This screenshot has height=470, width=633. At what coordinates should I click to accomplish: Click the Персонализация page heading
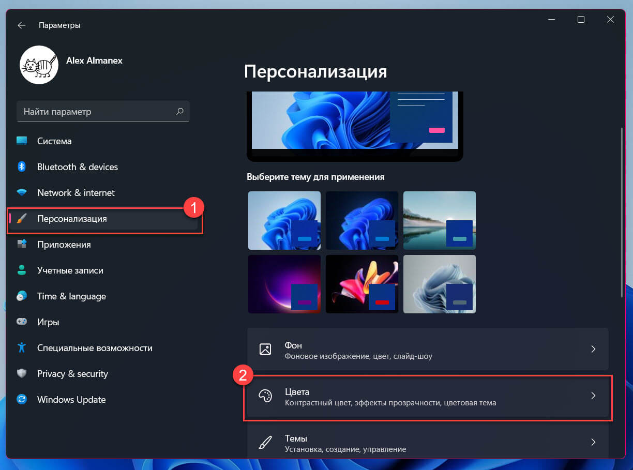click(x=315, y=71)
